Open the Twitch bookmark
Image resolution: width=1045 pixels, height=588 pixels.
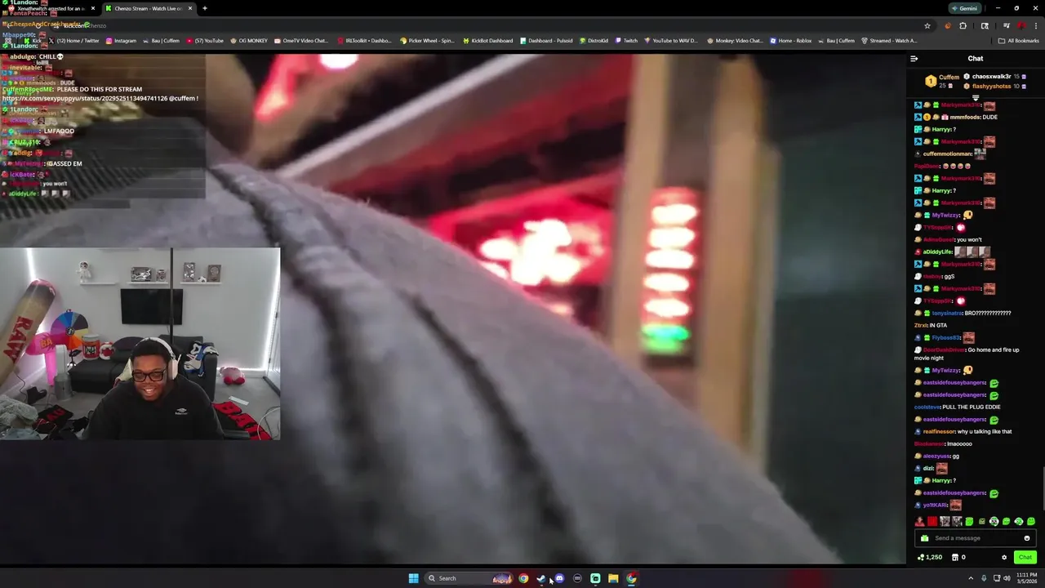(x=627, y=41)
